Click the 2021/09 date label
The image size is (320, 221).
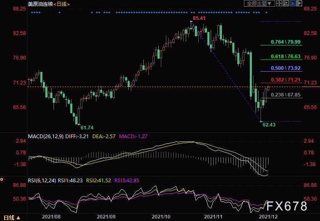(106, 217)
